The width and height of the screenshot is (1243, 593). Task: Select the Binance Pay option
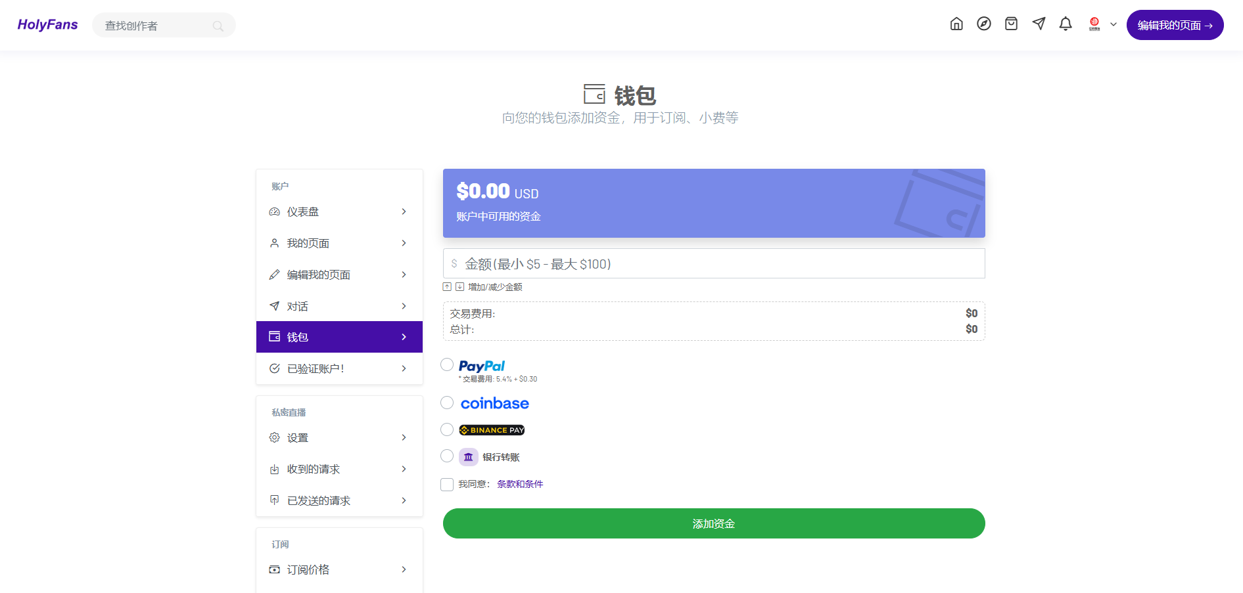pos(448,429)
